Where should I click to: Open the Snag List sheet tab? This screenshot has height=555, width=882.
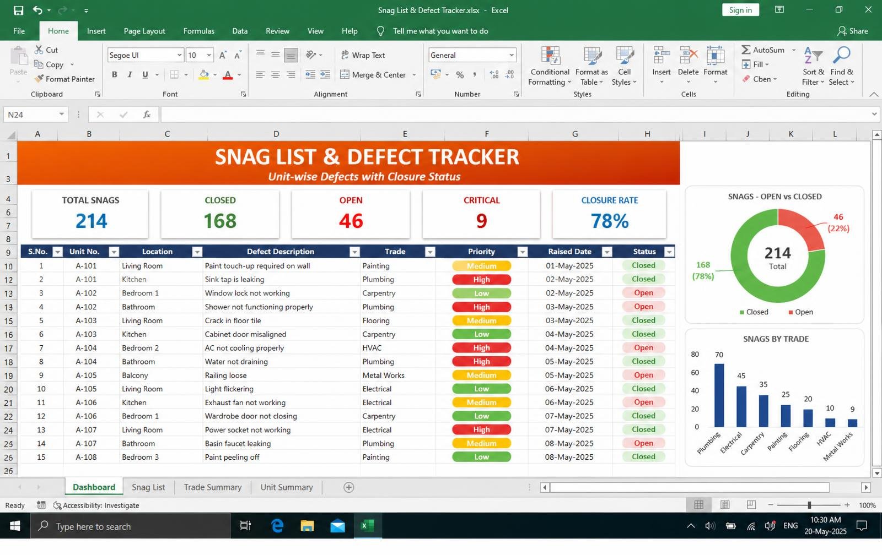point(148,487)
